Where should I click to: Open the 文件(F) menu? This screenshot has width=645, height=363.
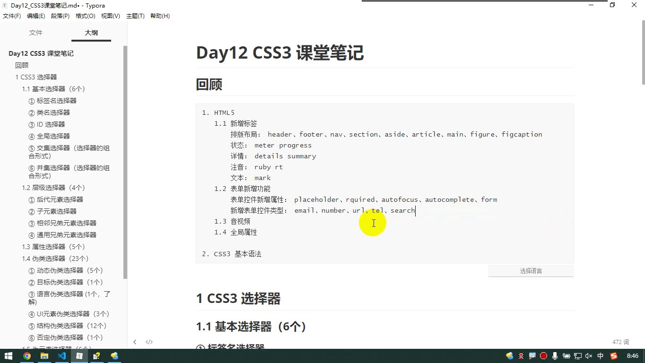click(12, 16)
